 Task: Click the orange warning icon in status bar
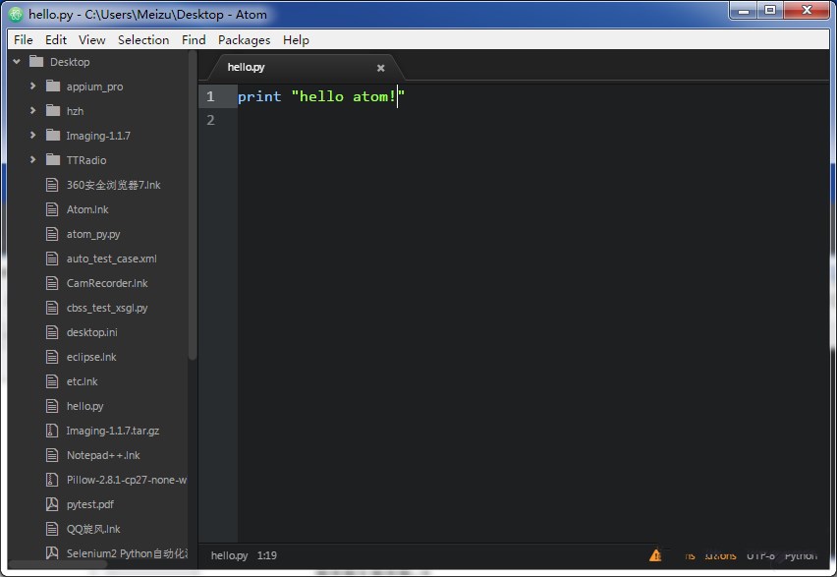tap(655, 555)
